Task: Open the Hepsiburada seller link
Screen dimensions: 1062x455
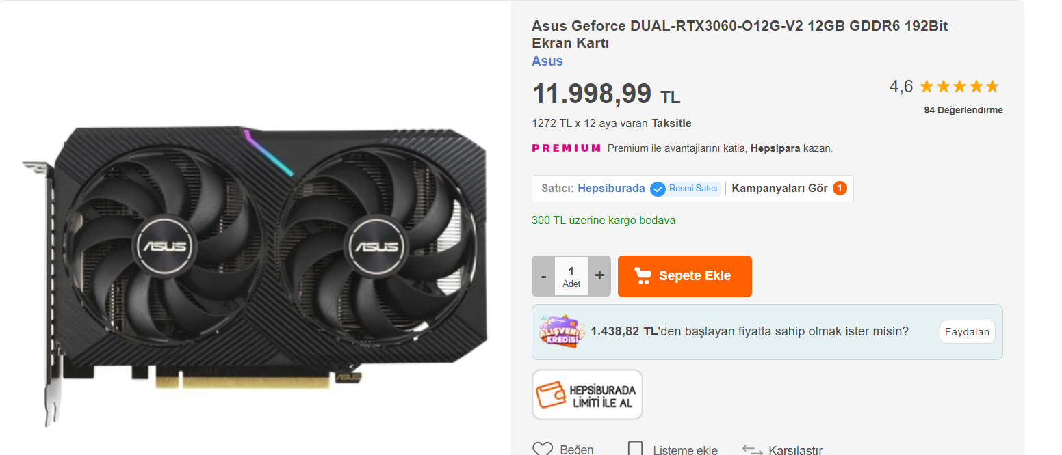Action: 611,188
